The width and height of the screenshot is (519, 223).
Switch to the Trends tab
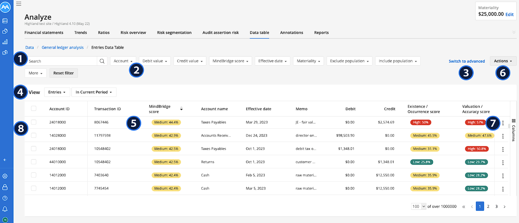coord(81,33)
